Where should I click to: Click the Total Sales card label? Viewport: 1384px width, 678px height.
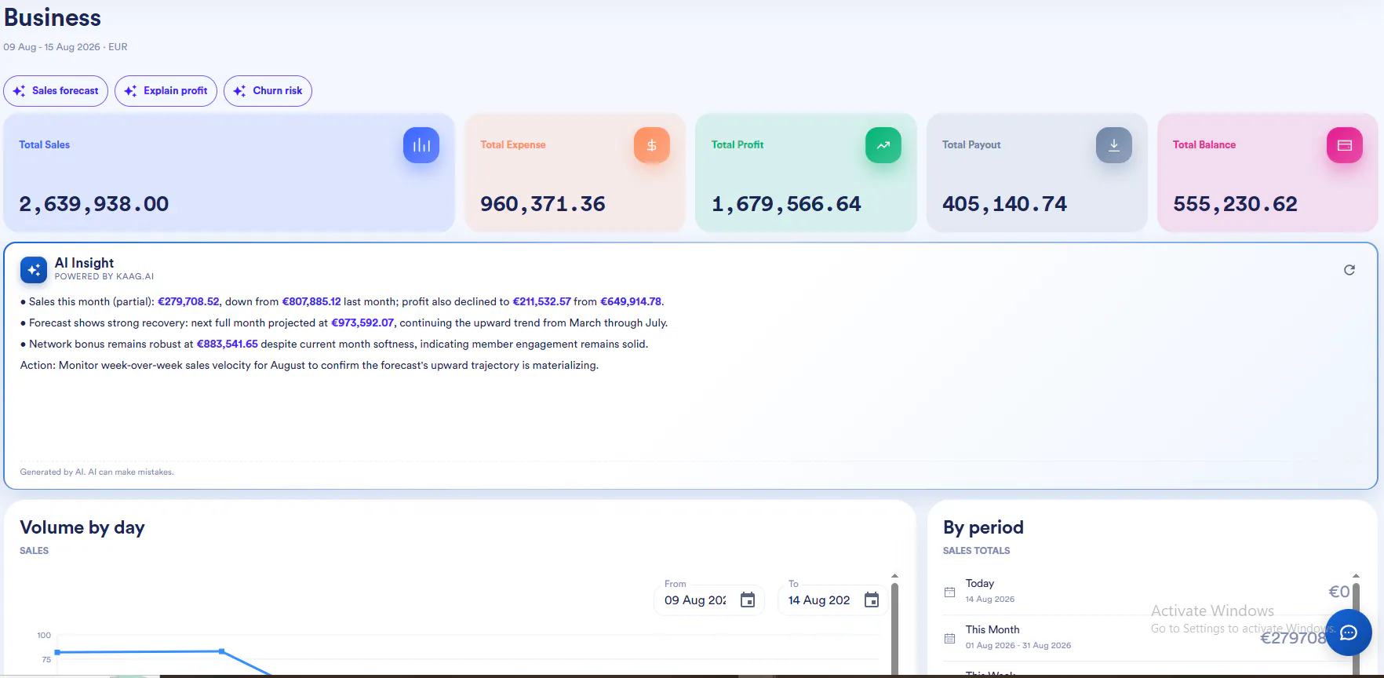point(45,145)
